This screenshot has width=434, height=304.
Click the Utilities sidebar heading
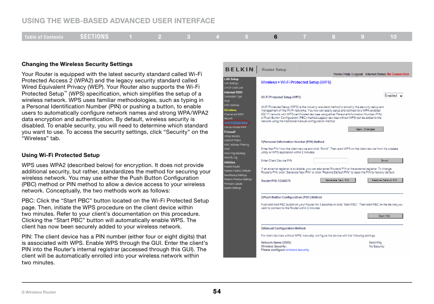229,162
